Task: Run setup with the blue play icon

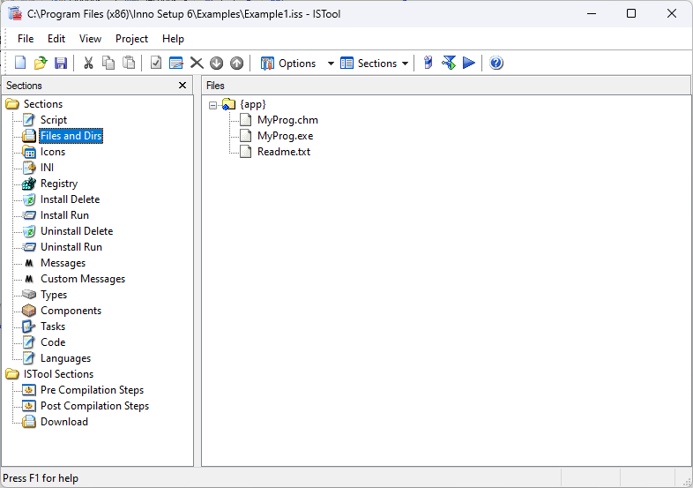Action: [x=468, y=63]
